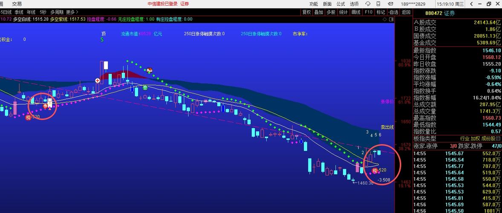
Task: Toggle the side panel icon on the indicator bar
Action: click(391, 19)
